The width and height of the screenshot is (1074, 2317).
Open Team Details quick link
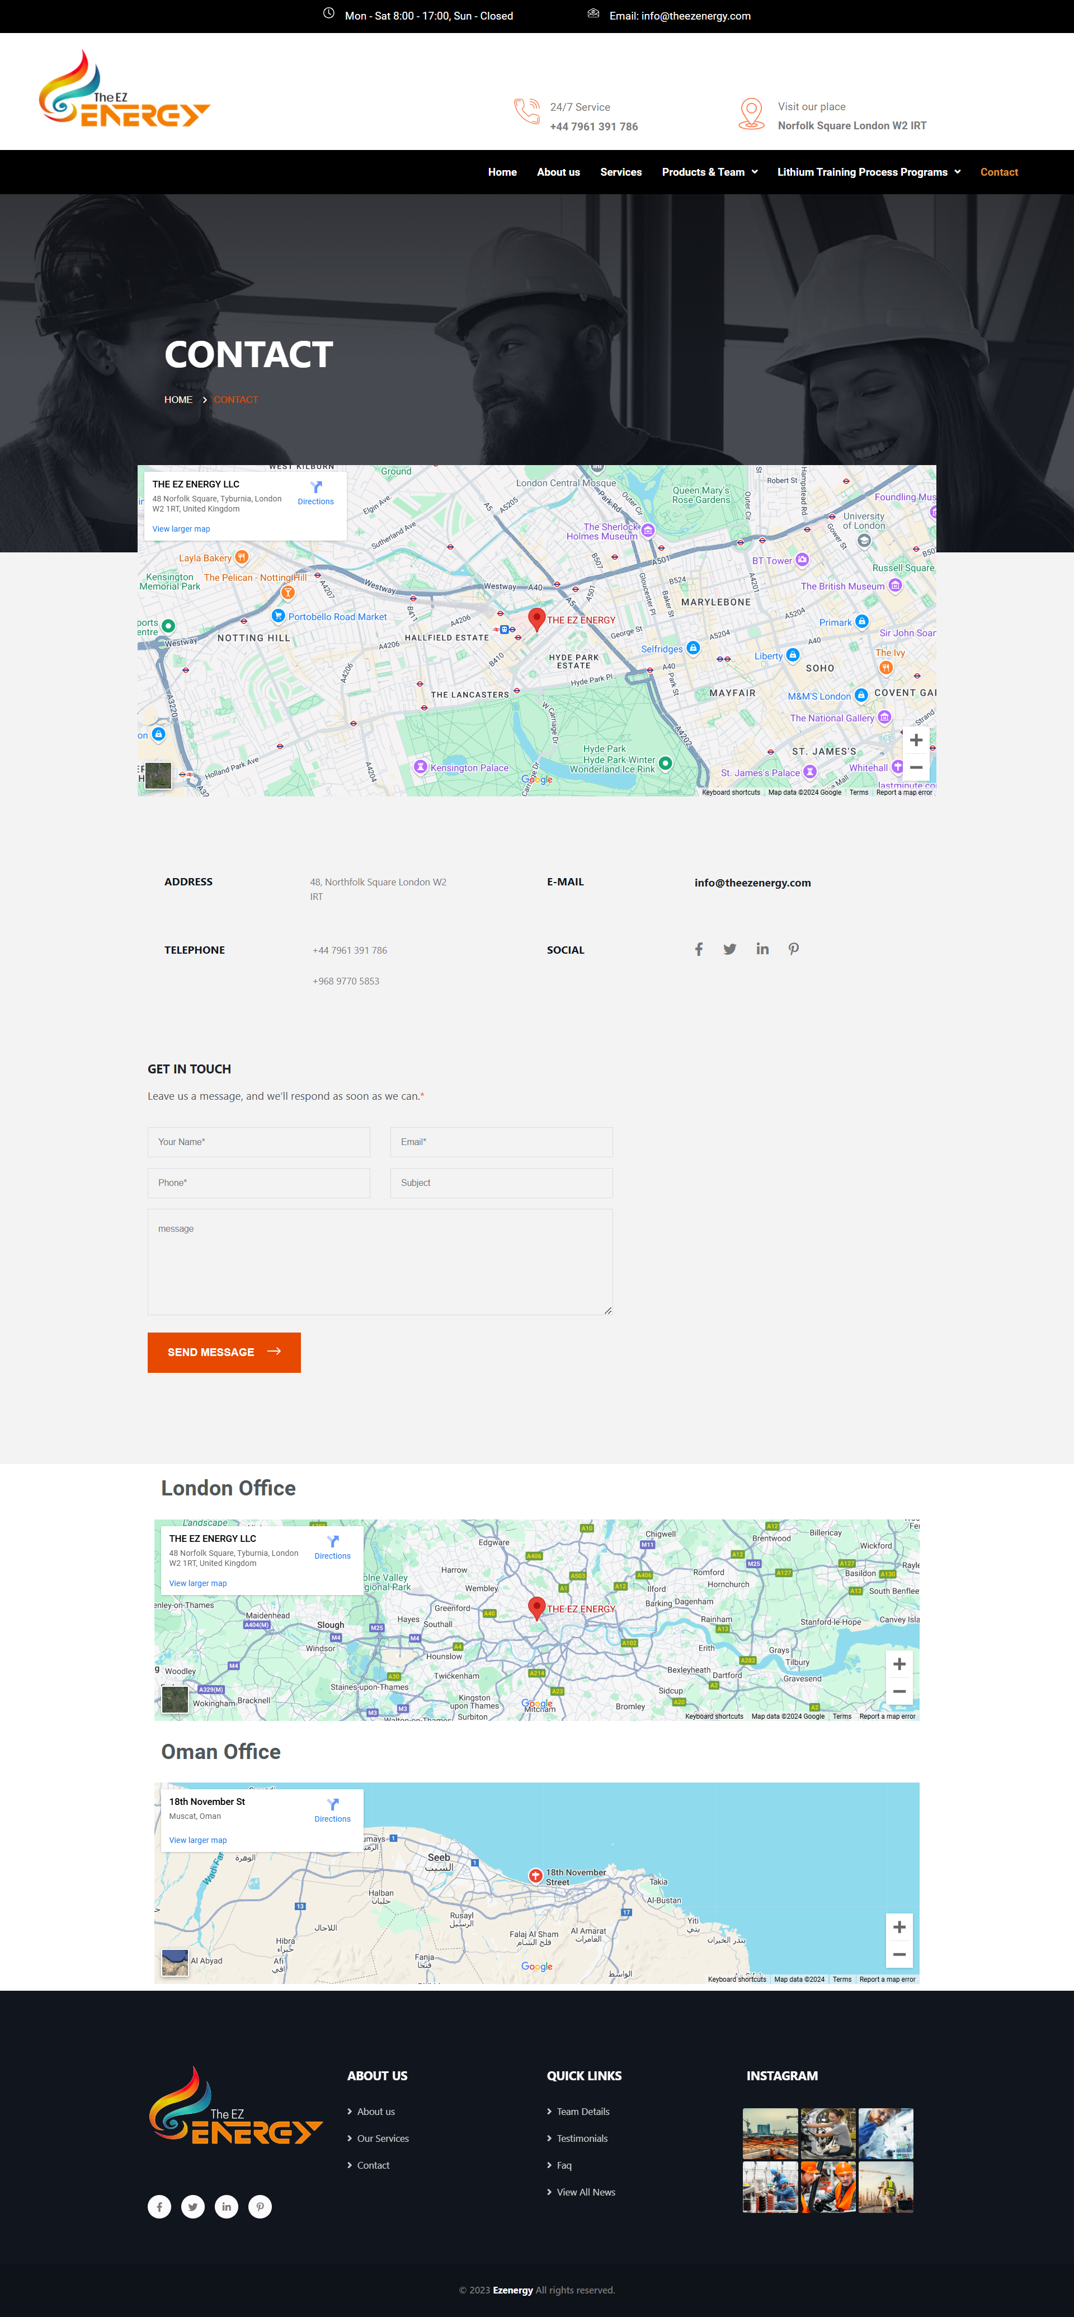[x=582, y=2111]
